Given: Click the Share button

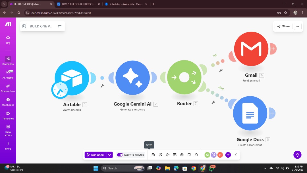Looking at the screenshot, I should (283, 26).
